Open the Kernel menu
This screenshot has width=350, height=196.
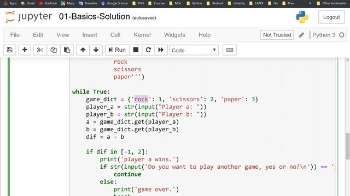click(142, 35)
